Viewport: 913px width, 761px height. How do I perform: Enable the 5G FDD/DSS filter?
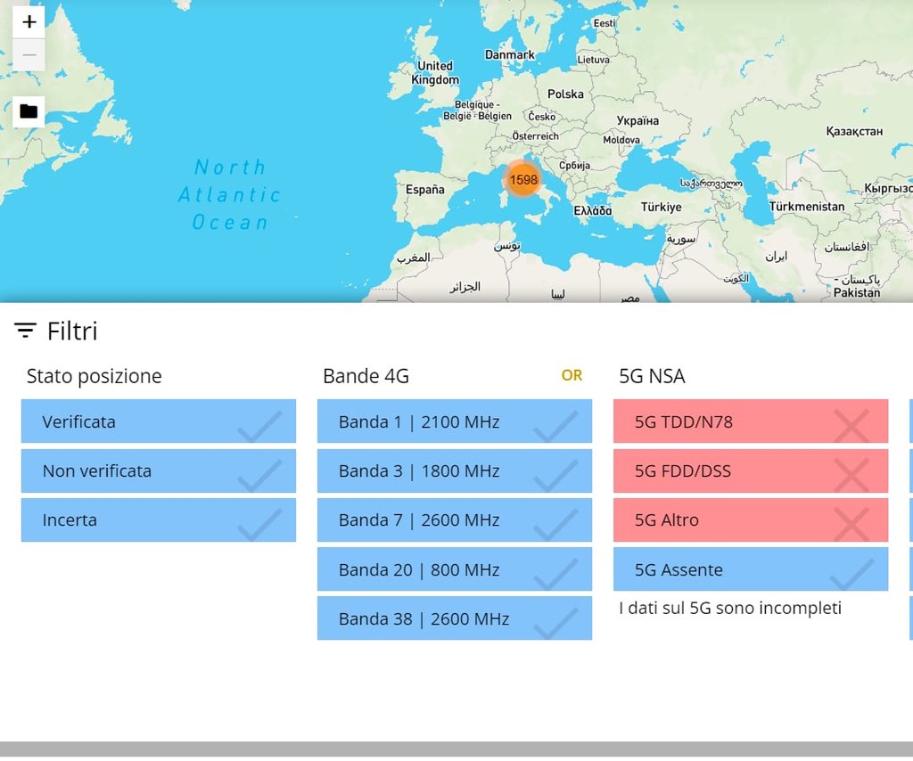[750, 471]
